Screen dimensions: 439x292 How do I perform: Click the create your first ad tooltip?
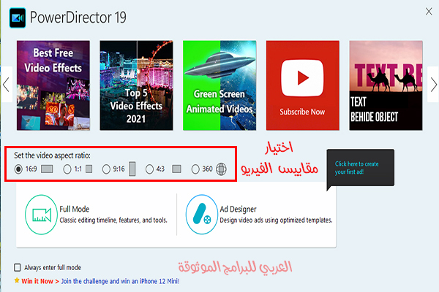click(360, 168)
